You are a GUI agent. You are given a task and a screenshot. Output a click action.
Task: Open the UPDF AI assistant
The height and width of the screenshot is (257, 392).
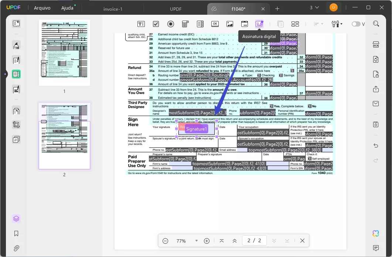(376, 233)
